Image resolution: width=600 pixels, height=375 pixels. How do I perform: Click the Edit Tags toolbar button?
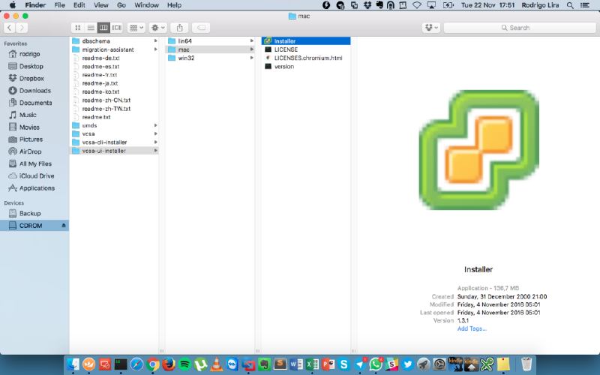click(x=202, y=28)
